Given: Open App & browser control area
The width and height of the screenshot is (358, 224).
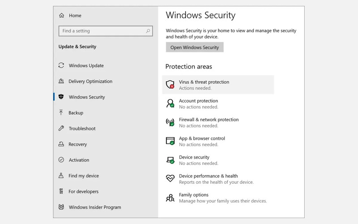Looking at the screenshot, I should tap(218, 141).
